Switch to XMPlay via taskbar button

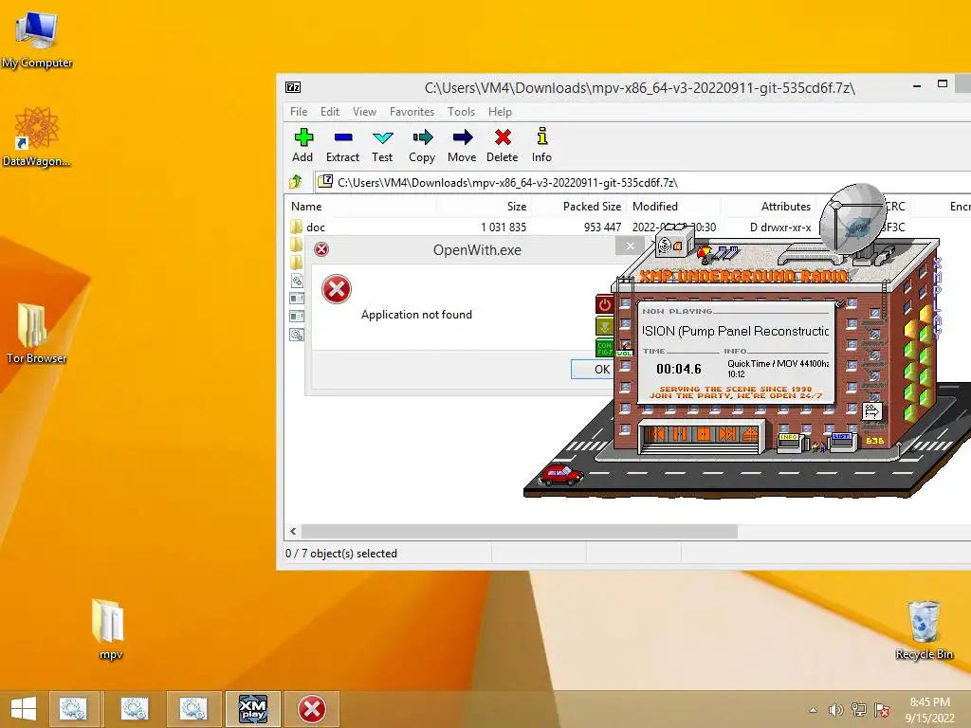click(252, 709)
